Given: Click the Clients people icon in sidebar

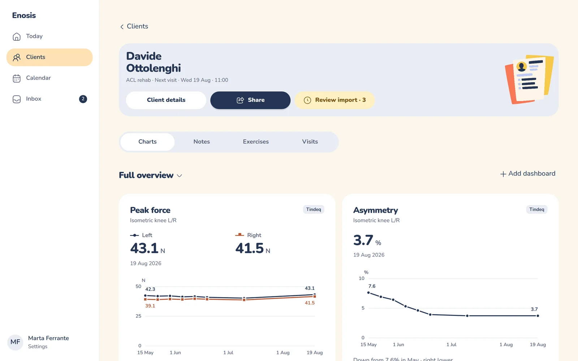Looking at the screenshot, I should [x=17, y=57].
